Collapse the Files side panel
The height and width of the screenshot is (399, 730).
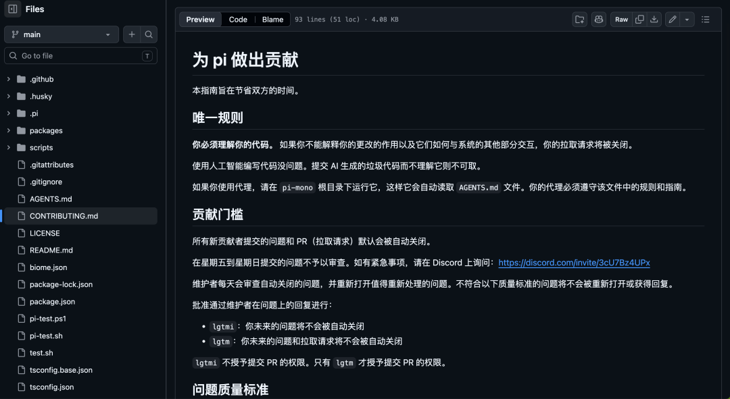coord(13,9)
